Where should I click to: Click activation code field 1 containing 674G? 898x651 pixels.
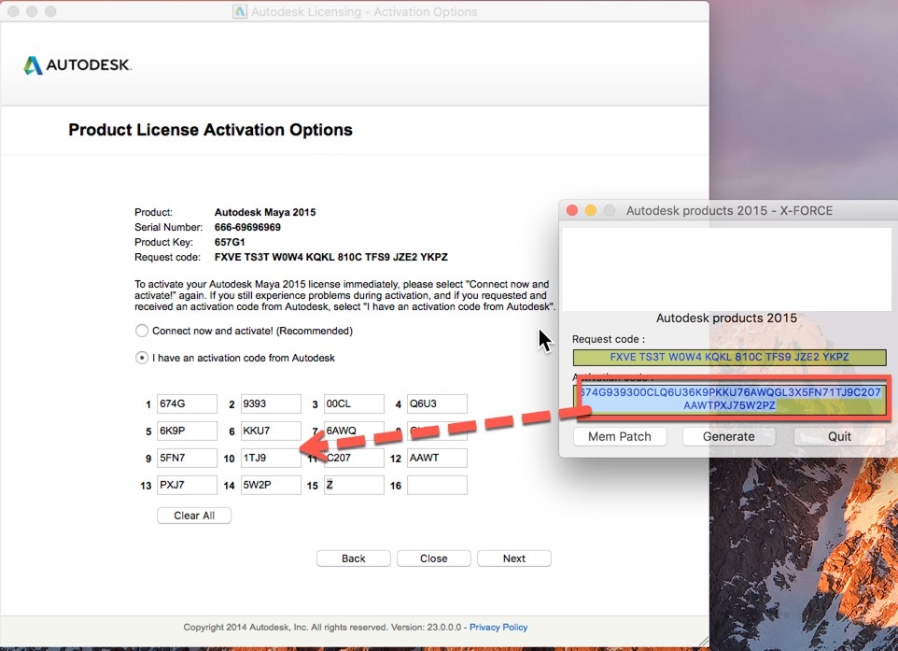coord(187,403)
